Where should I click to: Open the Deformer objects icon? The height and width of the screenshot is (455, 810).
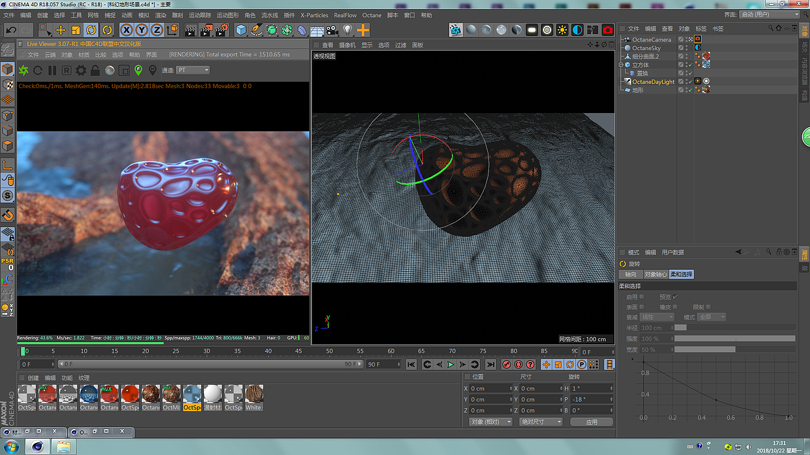point(302,30)
